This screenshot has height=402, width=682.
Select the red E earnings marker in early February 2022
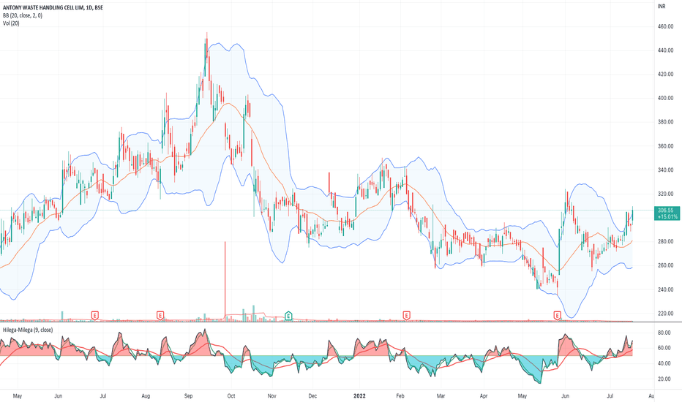(406, 316)
